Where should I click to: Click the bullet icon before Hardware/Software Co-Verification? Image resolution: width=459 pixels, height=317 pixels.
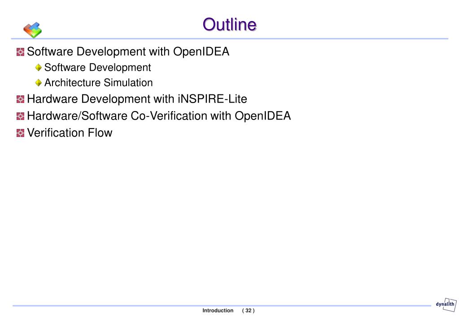pyautogui.click(x=20, y=116)
